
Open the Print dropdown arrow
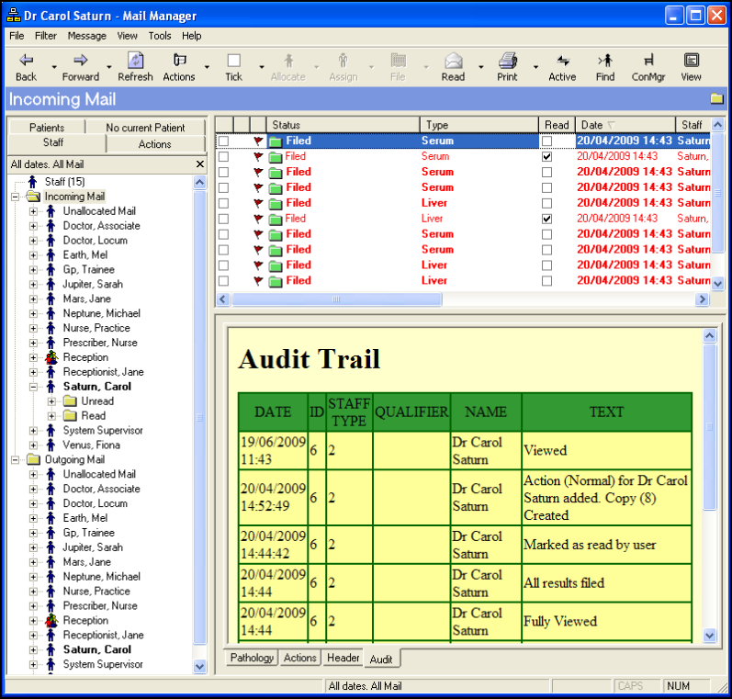coord(535,67)
